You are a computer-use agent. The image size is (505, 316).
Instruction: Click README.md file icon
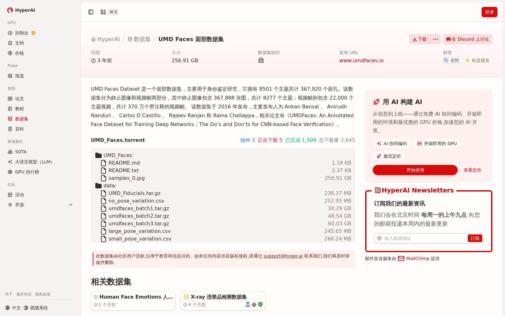pos(104,163)
